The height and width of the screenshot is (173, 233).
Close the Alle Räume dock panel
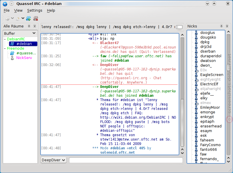(35, 26)
